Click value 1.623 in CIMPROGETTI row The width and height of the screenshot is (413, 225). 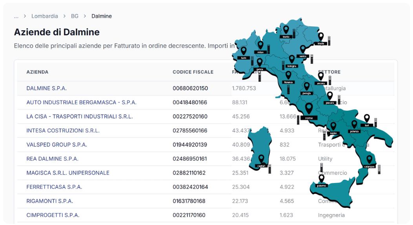[286, 215]
